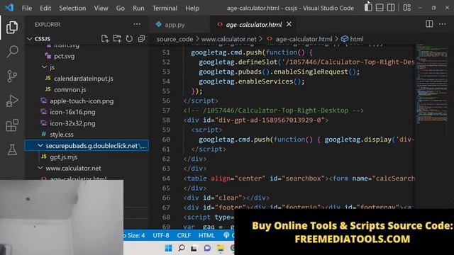
Task: Split the editor to the right
Action: coord(429,24)
